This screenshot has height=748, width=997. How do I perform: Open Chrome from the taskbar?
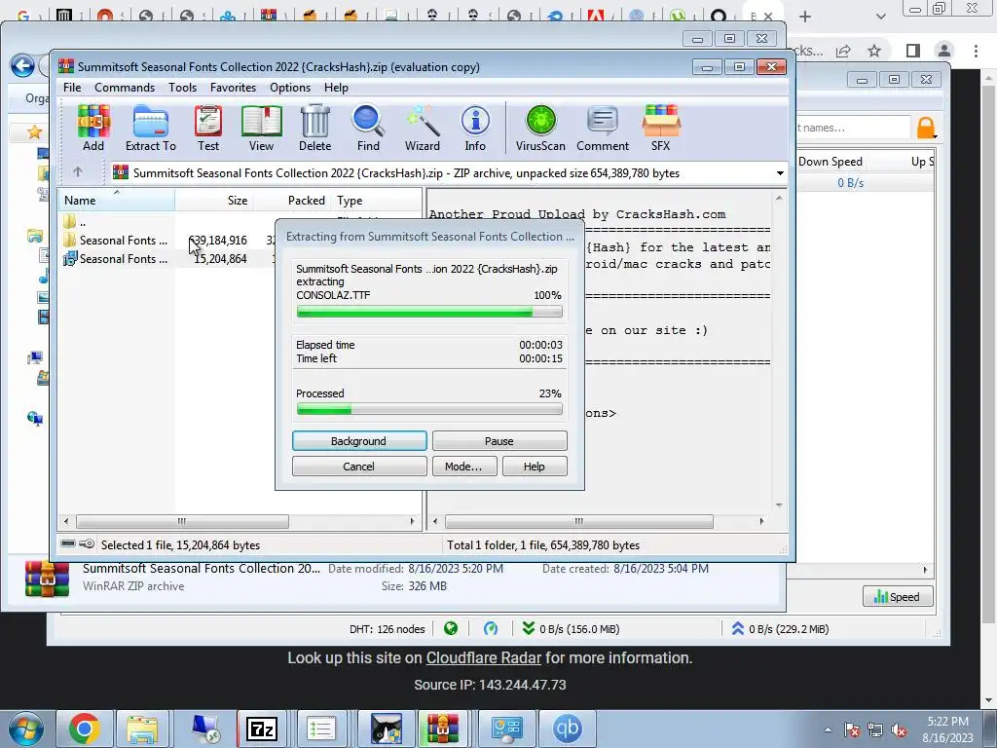(84, 729)
